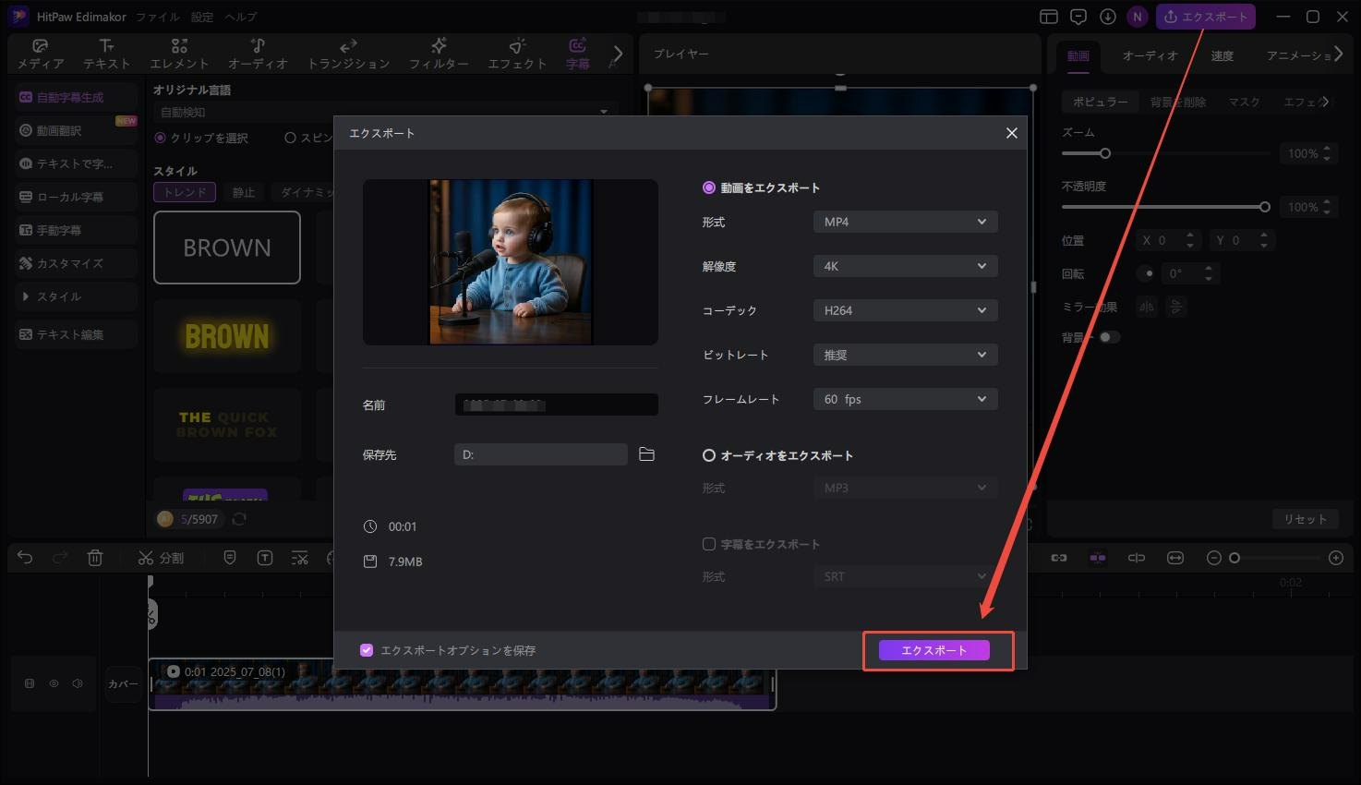Click the purple エクスポート button in dialog
The image size is (1361, 785).
tap(933, 650)
